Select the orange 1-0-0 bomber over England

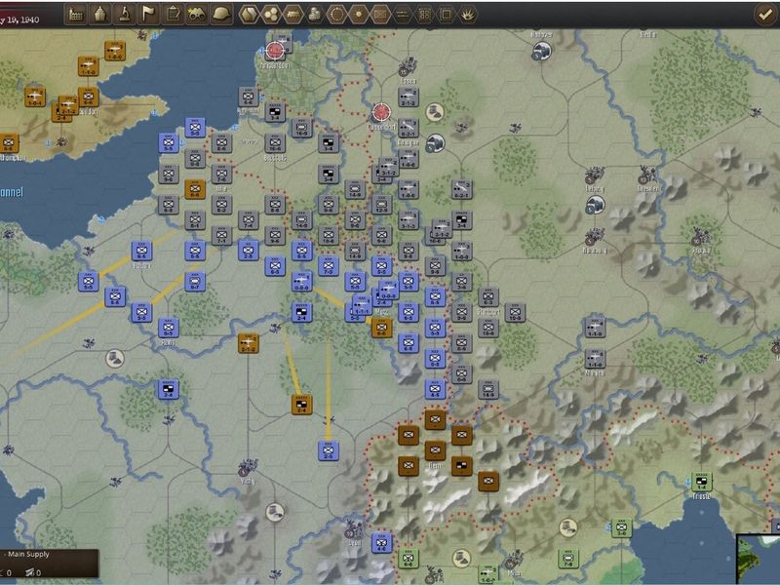point(114,51)
